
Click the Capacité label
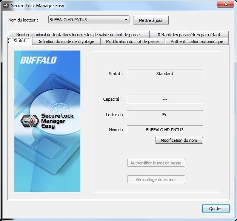112,99
